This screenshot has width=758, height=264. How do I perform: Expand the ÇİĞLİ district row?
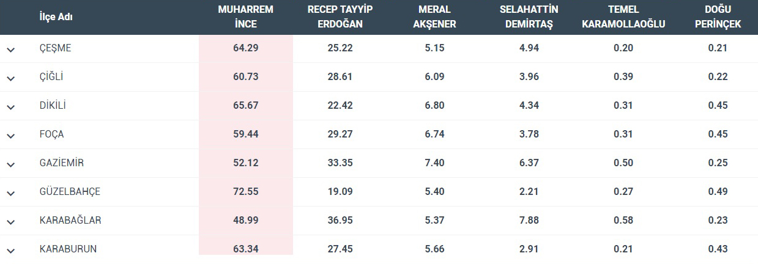[x=10, y=78]
